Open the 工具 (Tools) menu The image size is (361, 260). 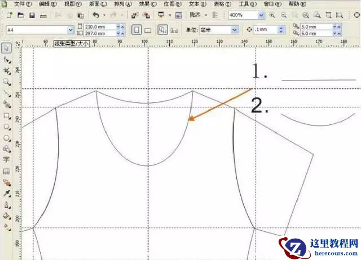[248, 4]
